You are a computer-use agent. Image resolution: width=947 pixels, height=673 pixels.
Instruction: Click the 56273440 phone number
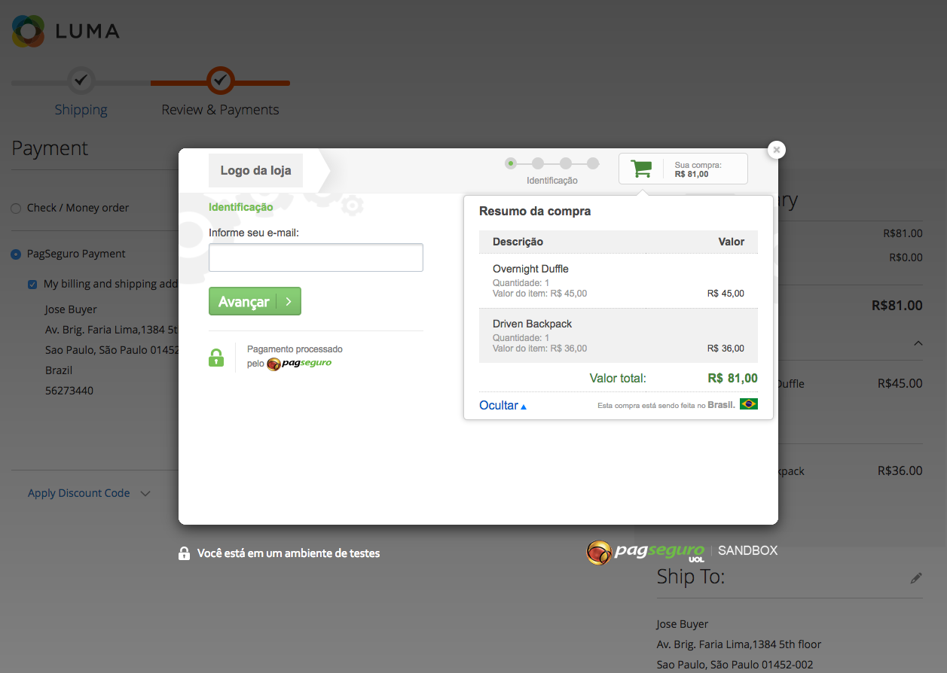(69, 391)
